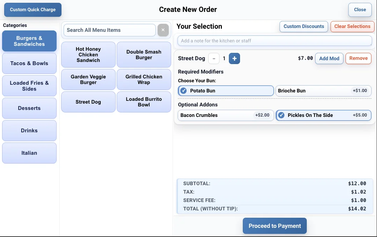Click the SUBTOTAL value $12.00

pos(357,183)
